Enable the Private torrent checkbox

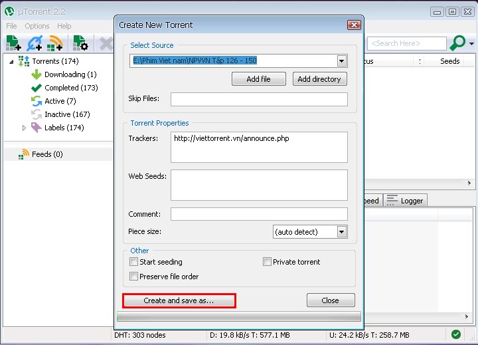pyautogui.click(x=267, y=262)
